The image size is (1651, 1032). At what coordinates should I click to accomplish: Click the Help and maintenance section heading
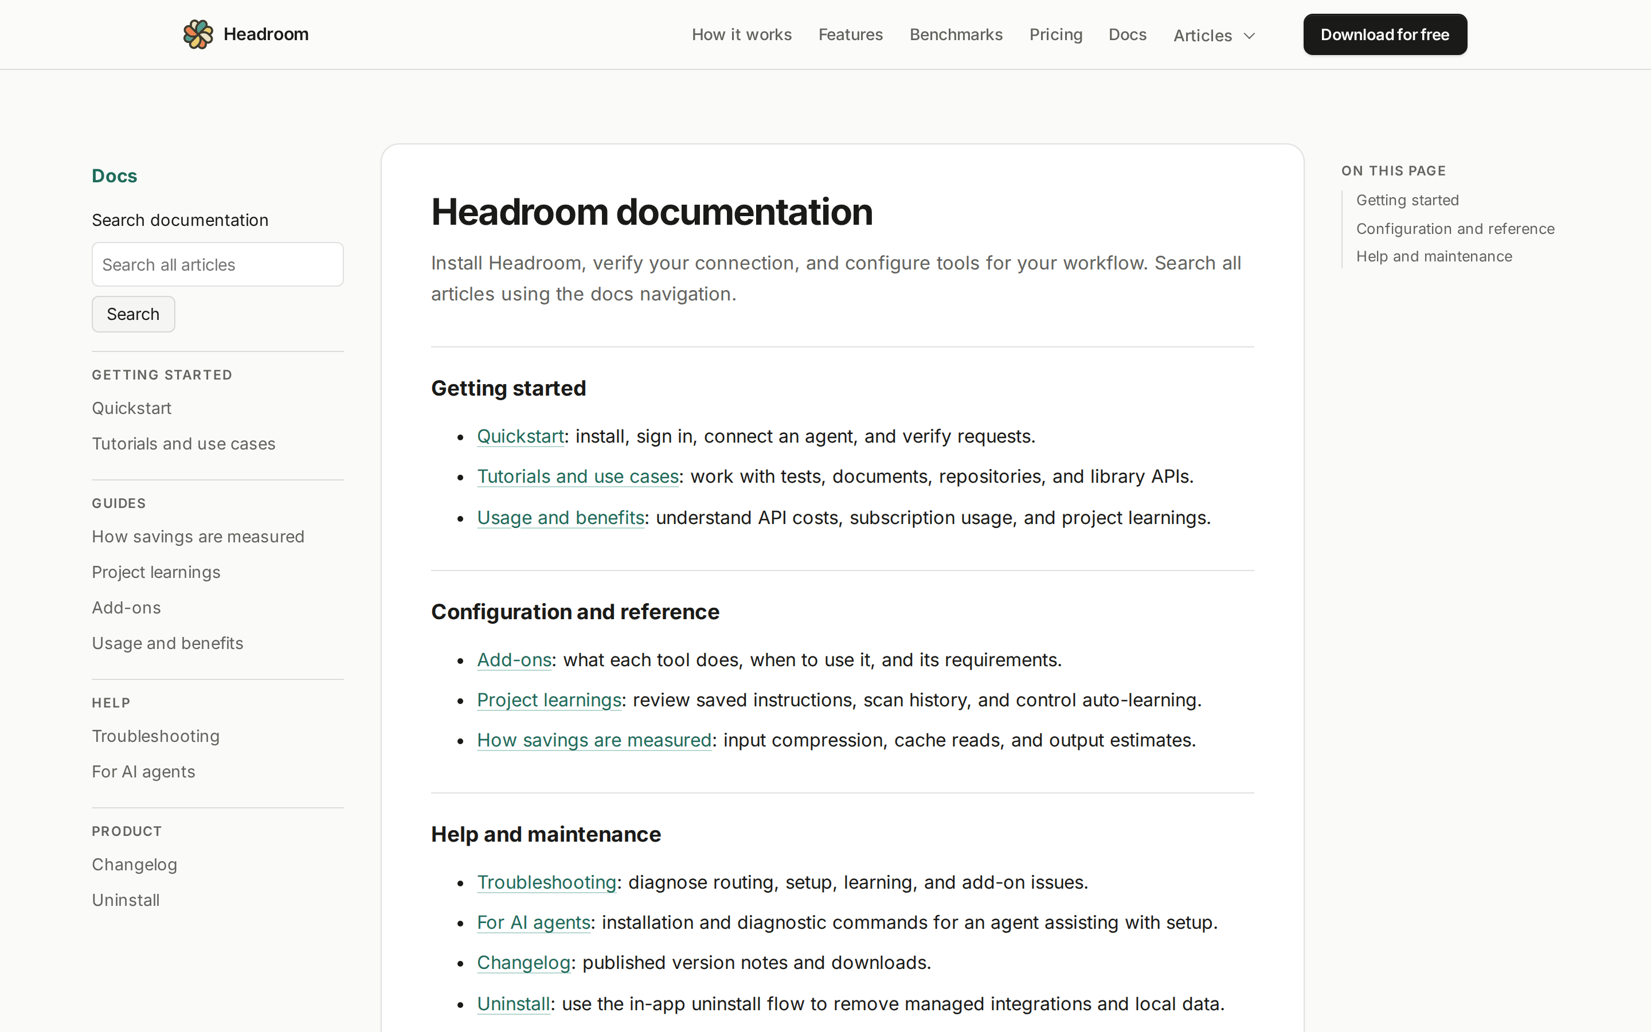pos(546,834)
